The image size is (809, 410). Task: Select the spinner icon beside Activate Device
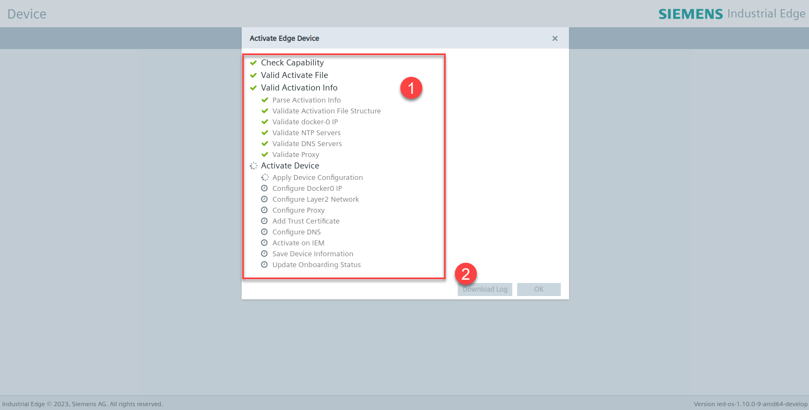(253, 165)
